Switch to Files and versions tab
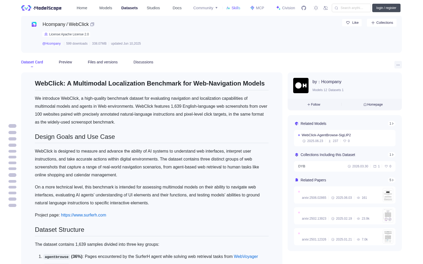423x264 pixels. tap(103, 62)
